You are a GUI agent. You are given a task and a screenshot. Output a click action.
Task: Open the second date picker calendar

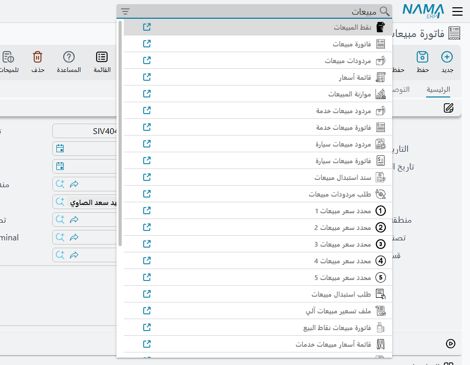click(x=60, y=166)
